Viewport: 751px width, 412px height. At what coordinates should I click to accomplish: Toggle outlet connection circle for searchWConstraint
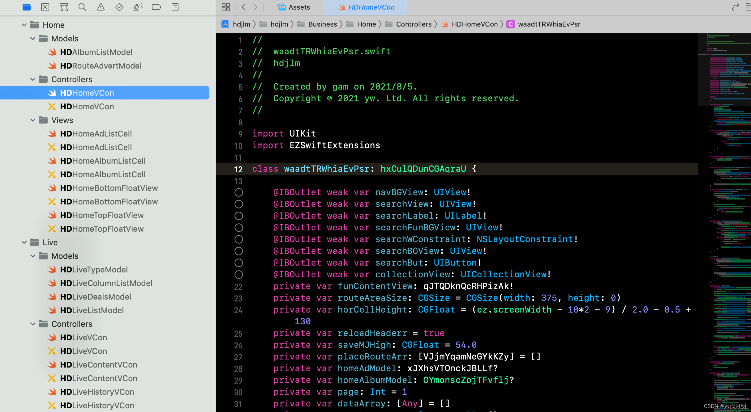tap(239, 239)
